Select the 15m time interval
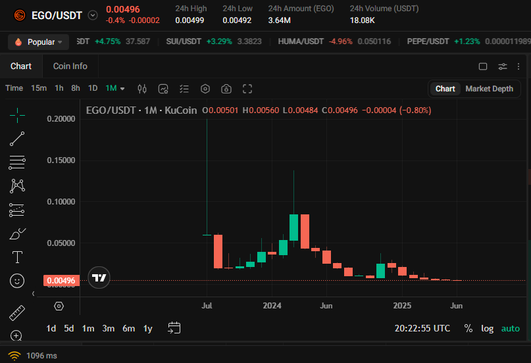 point(39,88)
